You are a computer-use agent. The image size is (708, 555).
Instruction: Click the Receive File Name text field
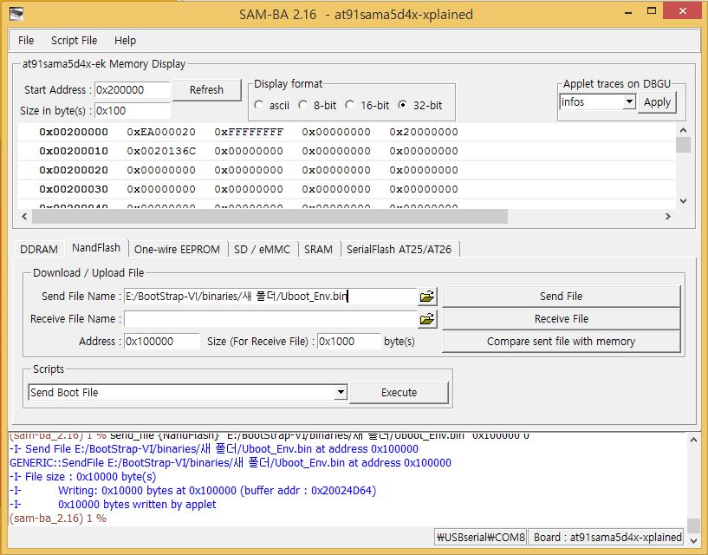[x=270, y=319]
